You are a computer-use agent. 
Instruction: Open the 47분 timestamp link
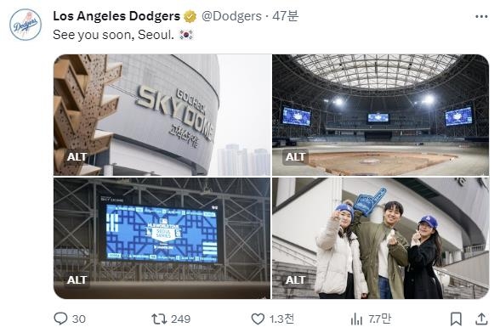tap(285, 16)
